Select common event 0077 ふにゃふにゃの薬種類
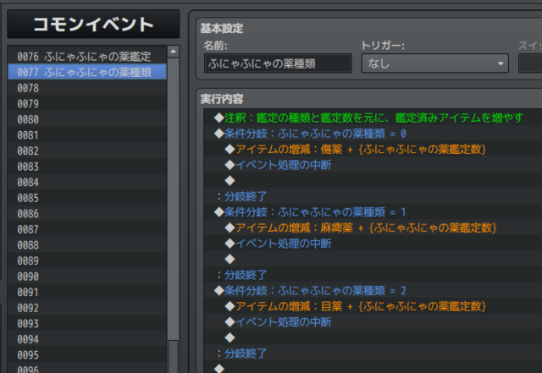This screenshot has height=373, width=542. coord(87,72)
